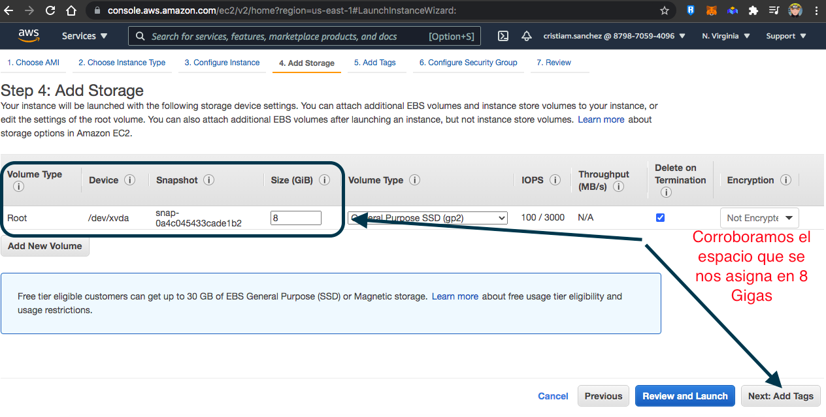Expand the Not Encrypted encryption dropdown
This screenshot has height=417, width=826.
click(759, 218)
